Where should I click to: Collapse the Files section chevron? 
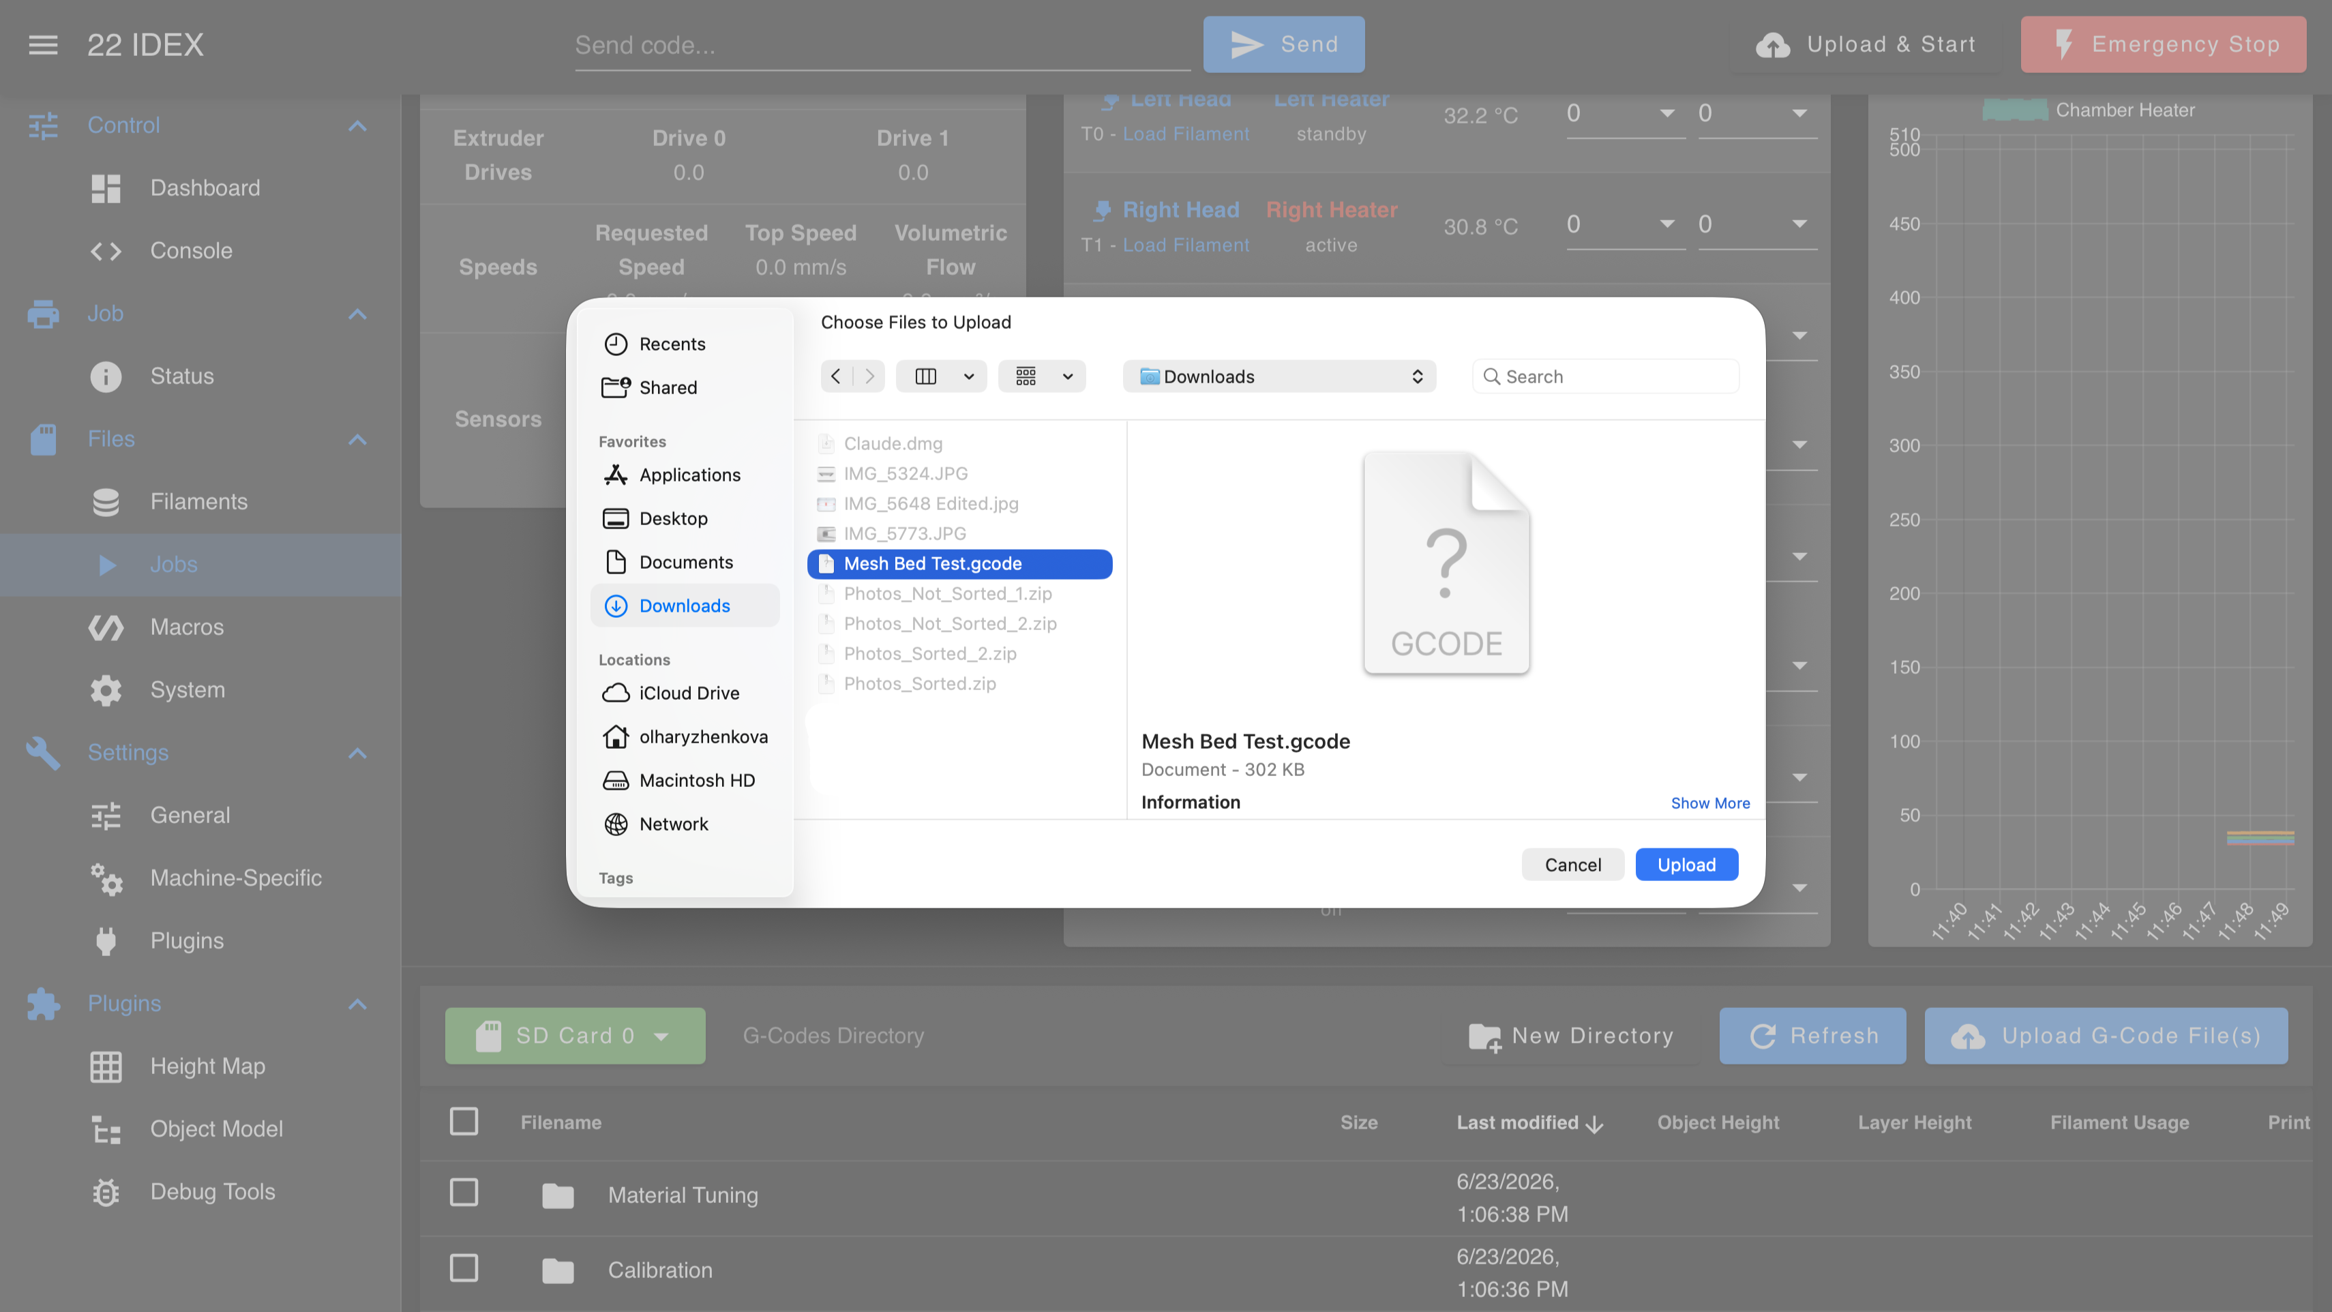357,440
